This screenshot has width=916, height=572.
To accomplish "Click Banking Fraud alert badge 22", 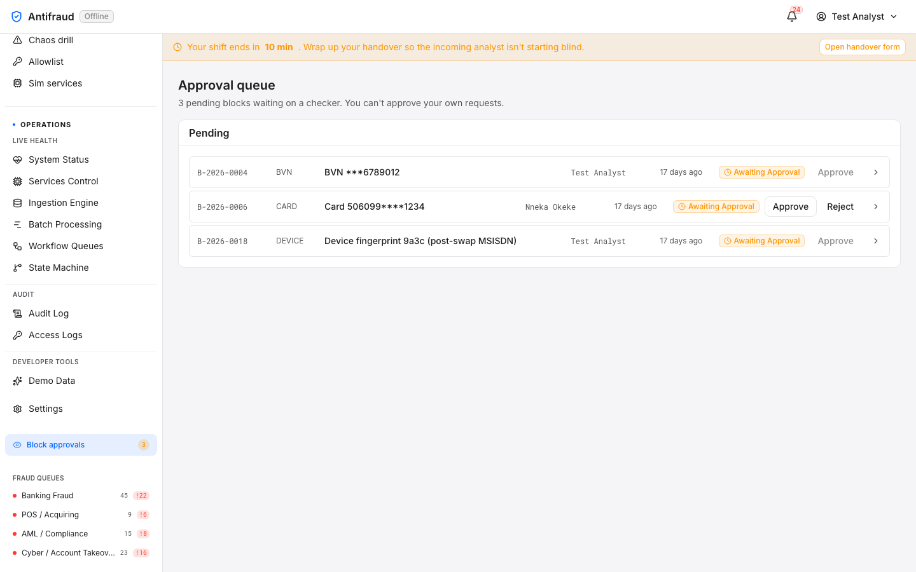I will tap(141, 496).
